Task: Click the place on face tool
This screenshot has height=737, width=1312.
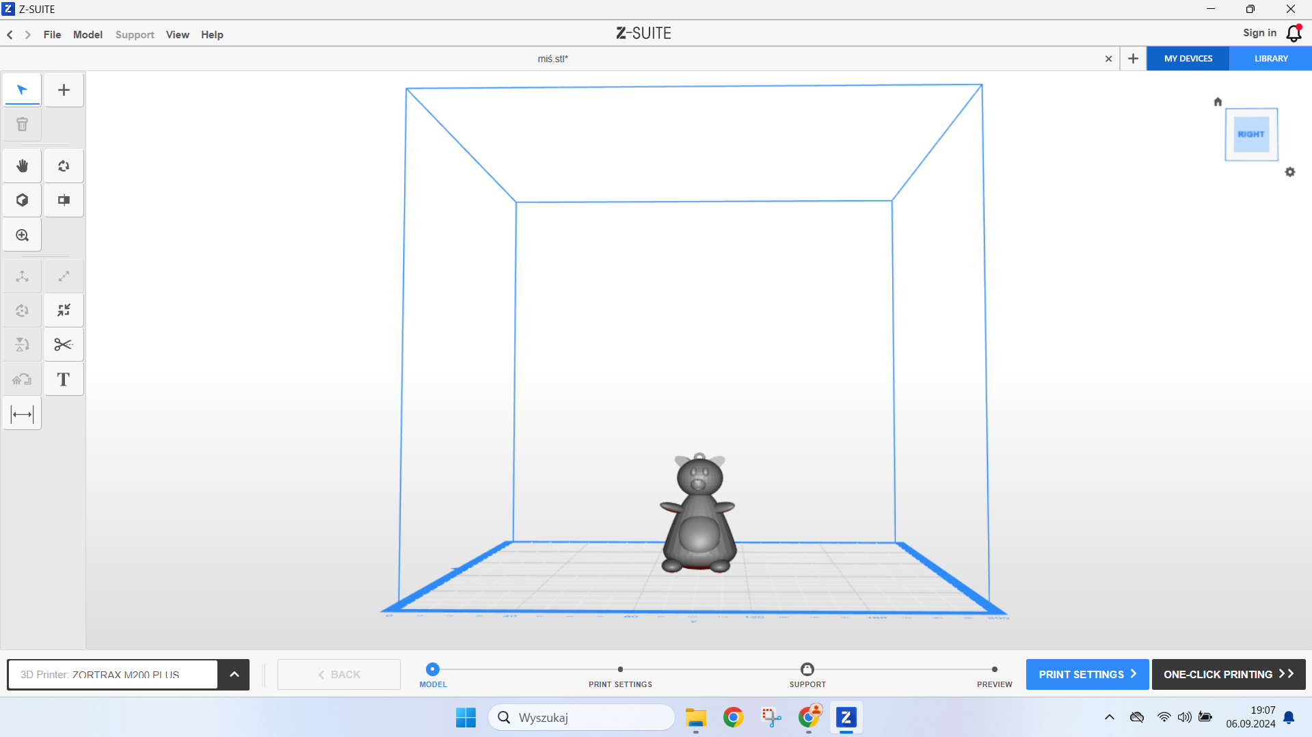Action: [x=22, y=379]
